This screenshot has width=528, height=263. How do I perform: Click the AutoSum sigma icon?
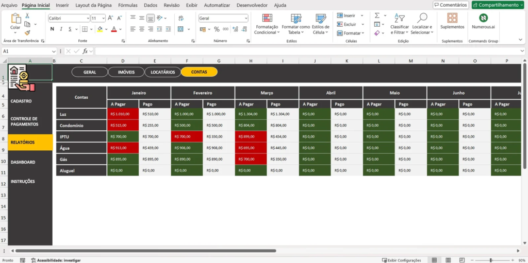tap(377, 15)
